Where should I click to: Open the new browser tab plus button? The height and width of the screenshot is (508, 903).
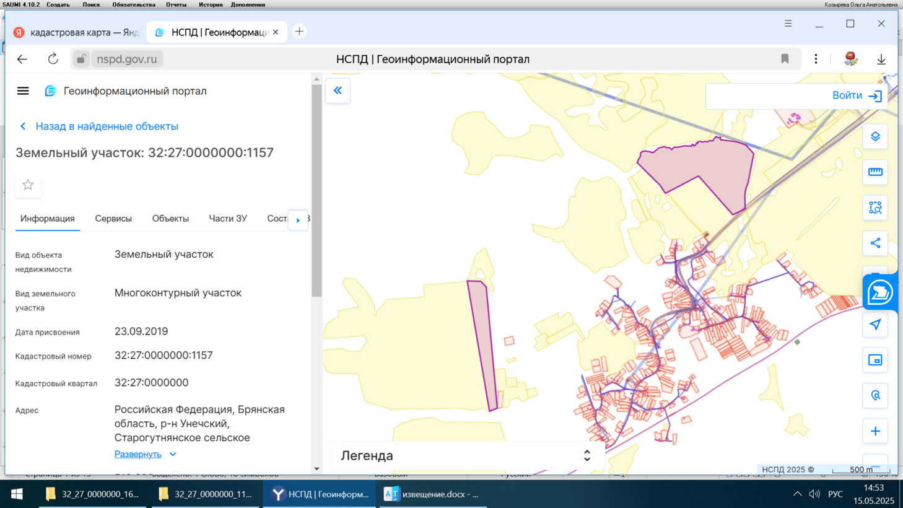299,32
